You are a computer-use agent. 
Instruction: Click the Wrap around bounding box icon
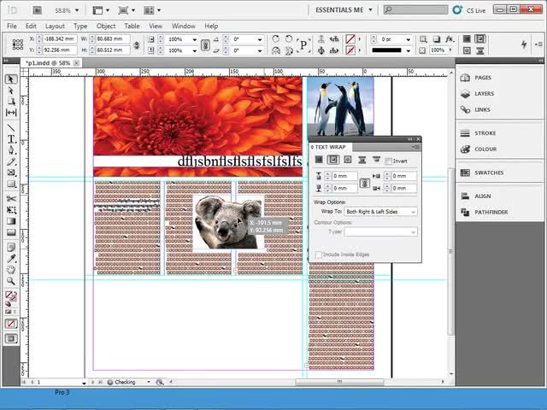pyautogui.click(x=333, y=160)
